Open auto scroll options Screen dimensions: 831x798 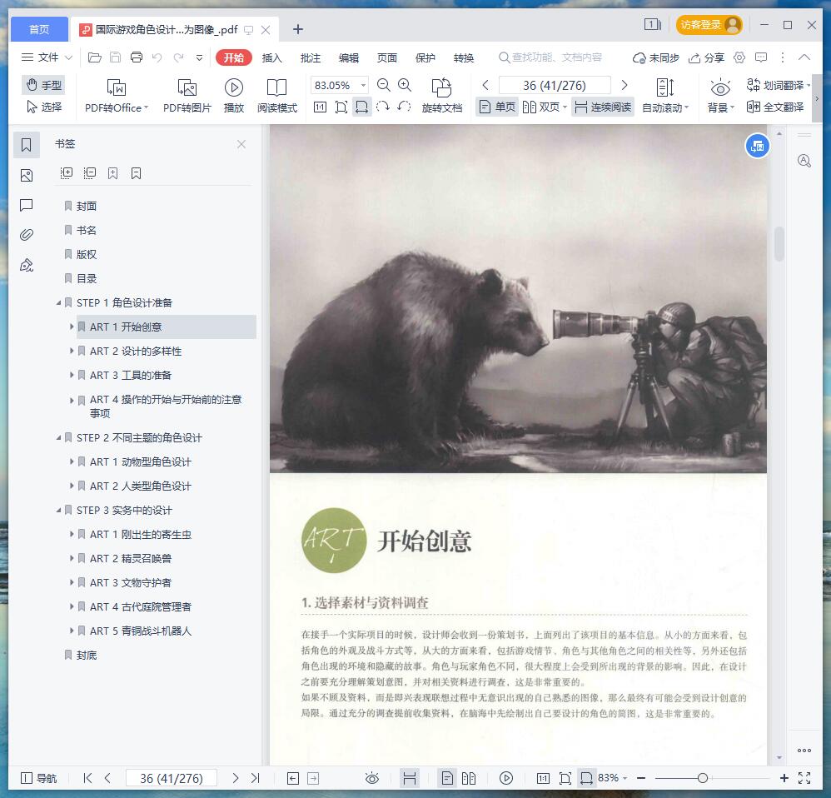[x=665, y=96]
